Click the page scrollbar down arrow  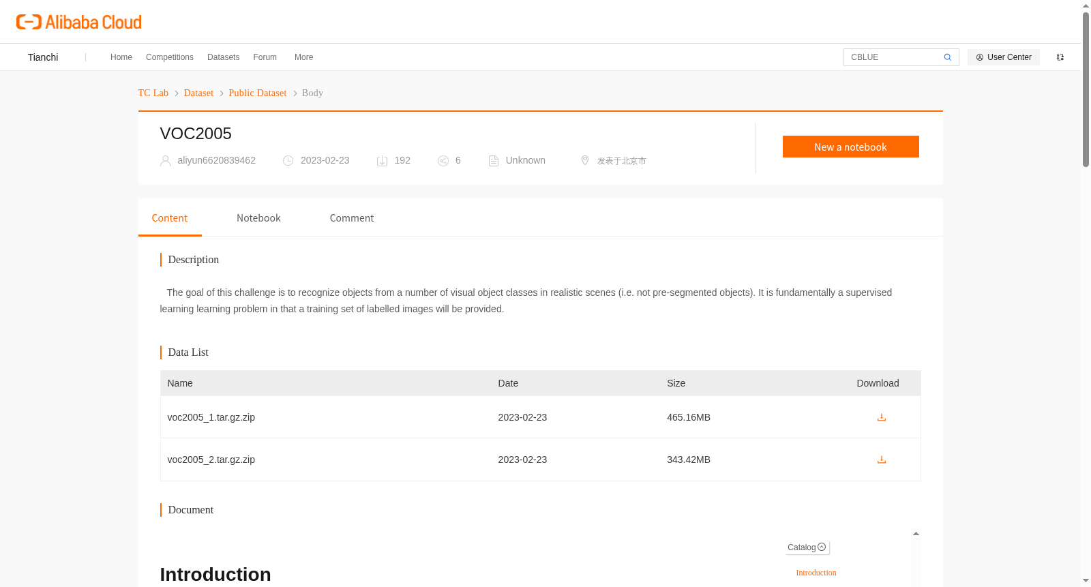[x=1086, y=581]
